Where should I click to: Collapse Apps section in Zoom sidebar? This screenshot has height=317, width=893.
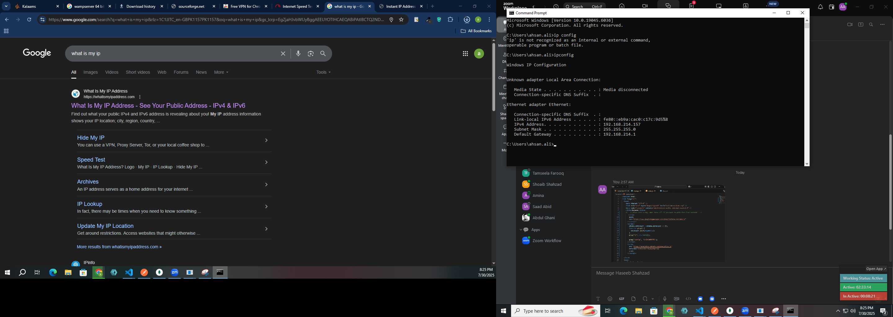521,230
